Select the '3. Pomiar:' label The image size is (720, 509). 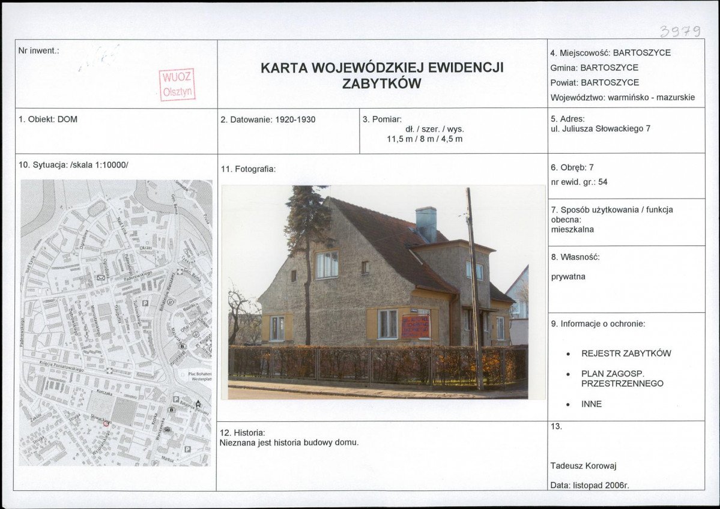382,119
